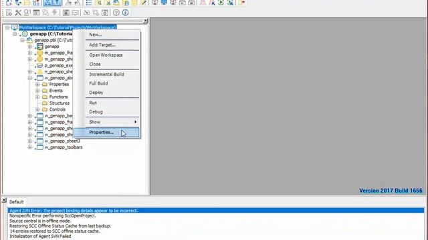Click the camera-like icon left of Help
This screenshot has width=428, height=240.
[x=105, y=13]
